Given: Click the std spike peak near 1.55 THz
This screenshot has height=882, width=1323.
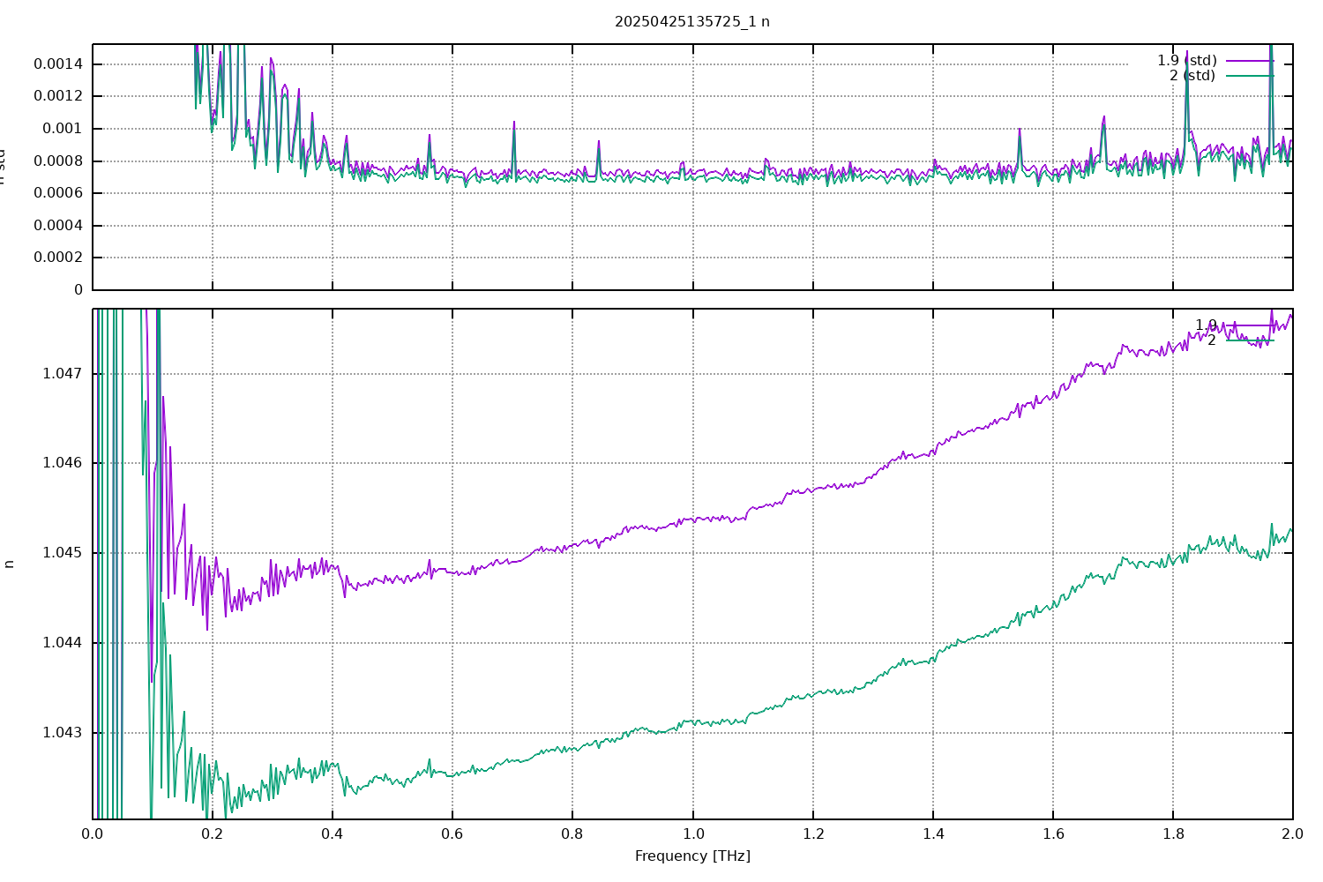Looking at the screenshot, I should coord(1020,130).
